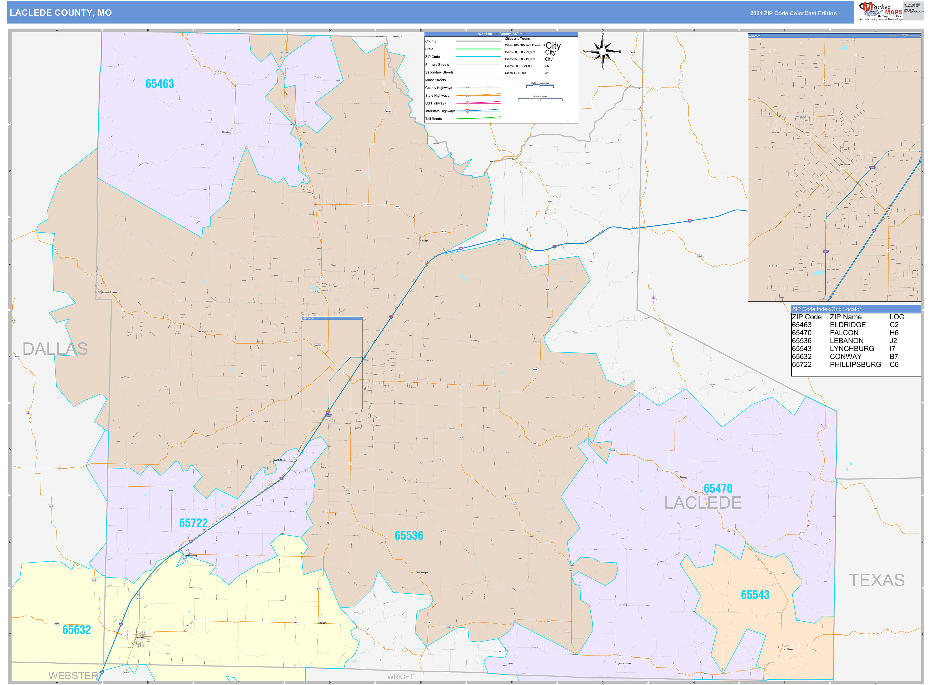
Task: Select the 65632 CONWAY index entry
Action: click(x=829, y=356)
